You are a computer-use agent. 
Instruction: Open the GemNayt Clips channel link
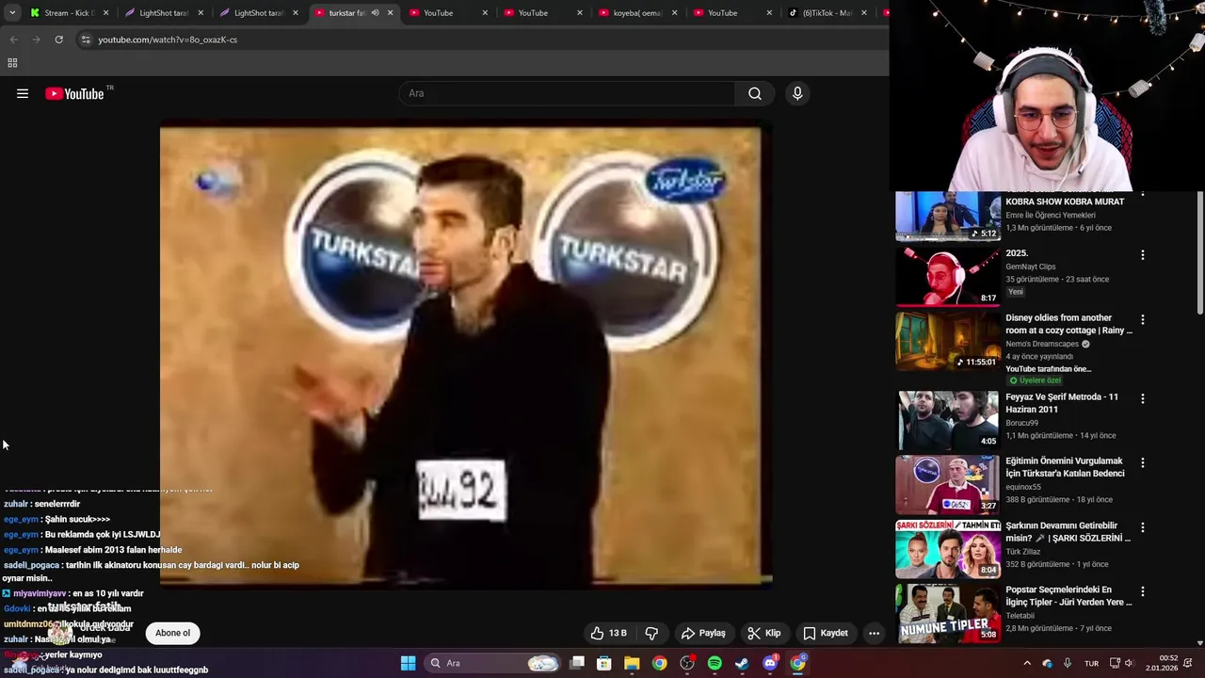tap(1030, 266)
